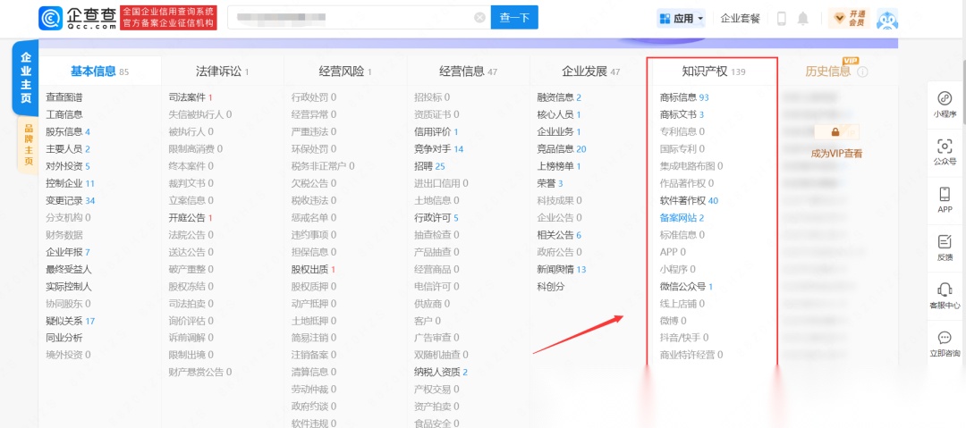
Task: Open 股东信息 4
Action: (68, 131)
